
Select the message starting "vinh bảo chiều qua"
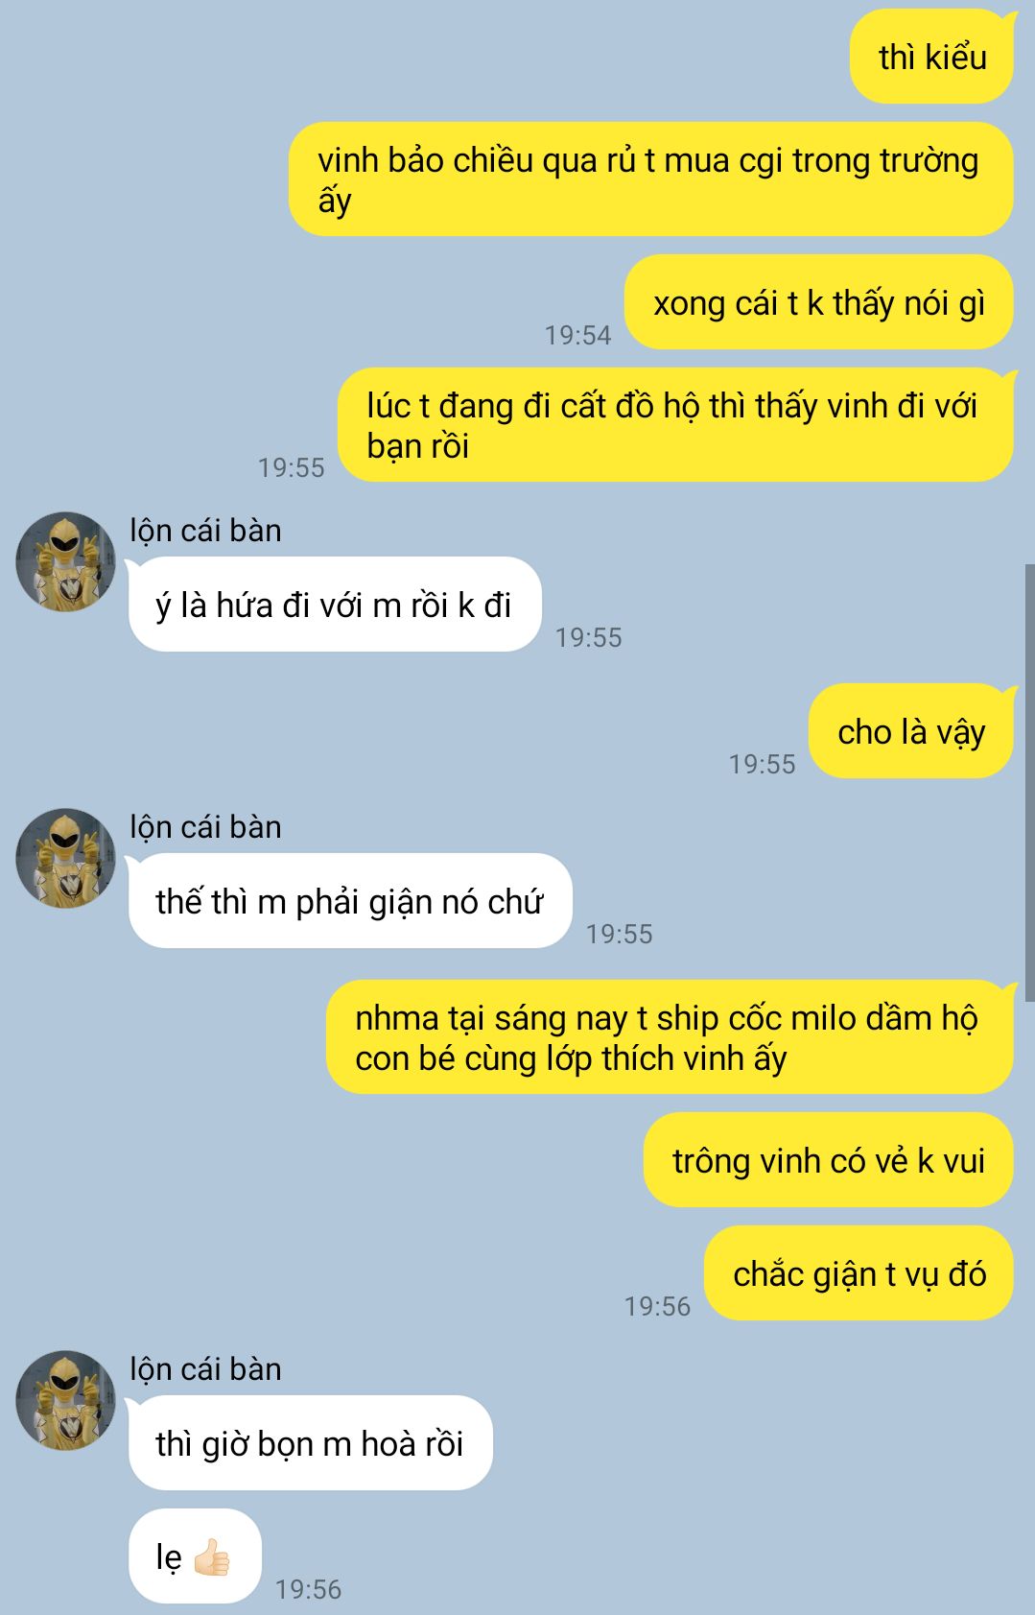coord(651,179)
